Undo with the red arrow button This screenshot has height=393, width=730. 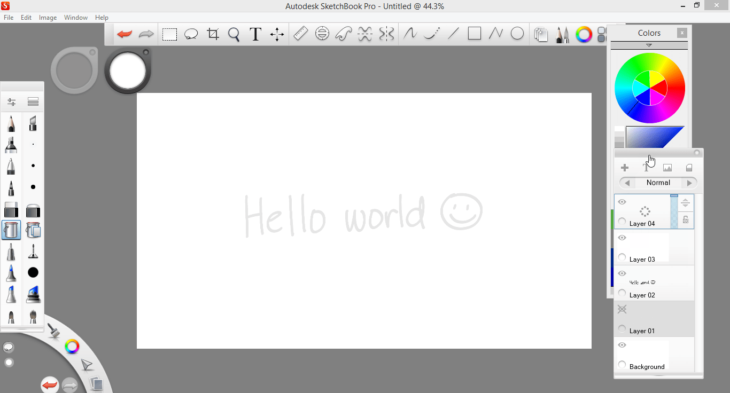(x=124, y=33)
